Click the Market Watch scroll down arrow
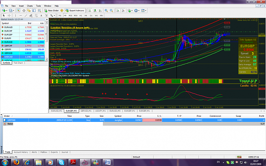266x166 pixels. 46,59
